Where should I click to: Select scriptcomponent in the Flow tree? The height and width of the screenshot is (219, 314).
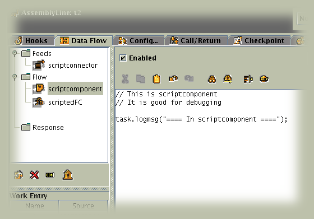[x=75, y=88]
